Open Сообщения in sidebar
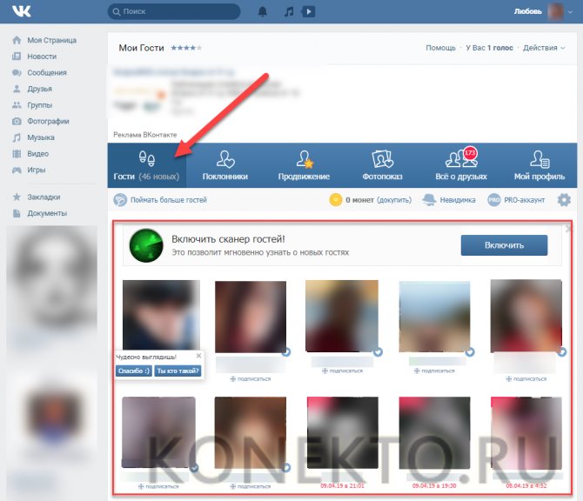 click(47, 73)
